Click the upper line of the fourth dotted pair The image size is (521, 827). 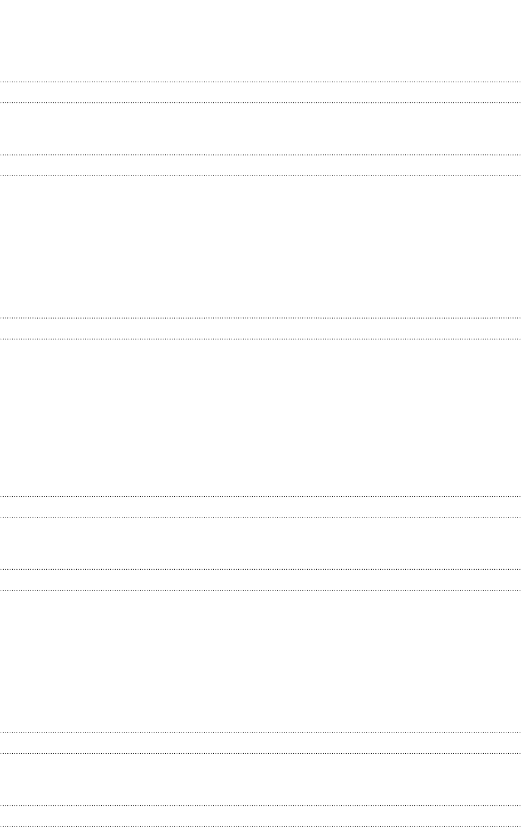tap(260, 497)
